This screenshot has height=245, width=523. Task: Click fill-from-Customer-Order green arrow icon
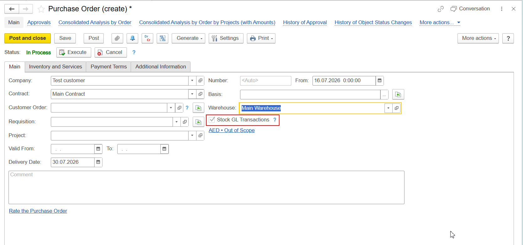tap(198, 108)
